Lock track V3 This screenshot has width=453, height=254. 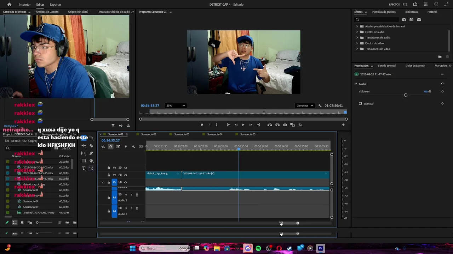[109, 168]
